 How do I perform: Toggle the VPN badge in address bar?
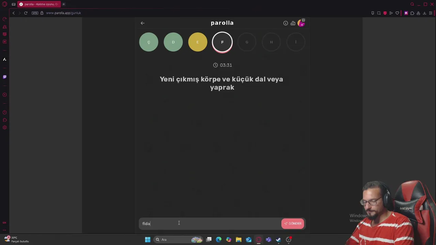(x=35, y=13)
